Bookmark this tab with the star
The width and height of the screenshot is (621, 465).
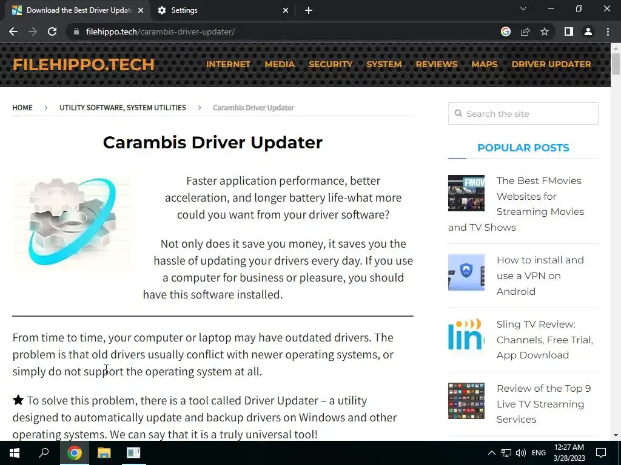[545, 31]
